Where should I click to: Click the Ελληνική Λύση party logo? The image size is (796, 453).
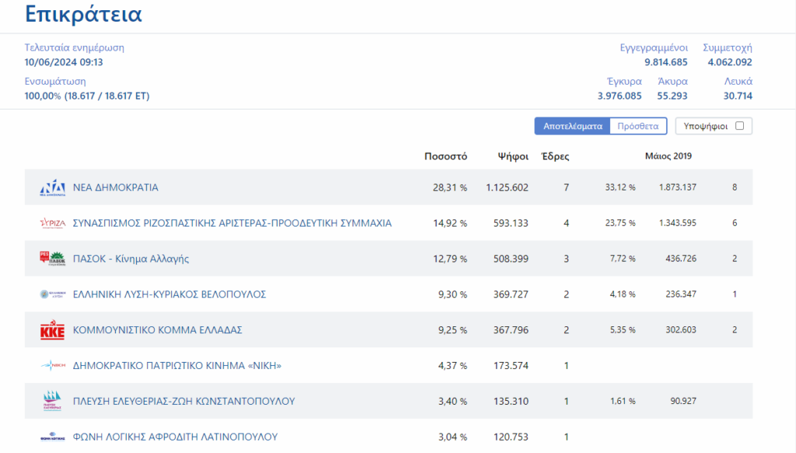[x=54, y=294]
